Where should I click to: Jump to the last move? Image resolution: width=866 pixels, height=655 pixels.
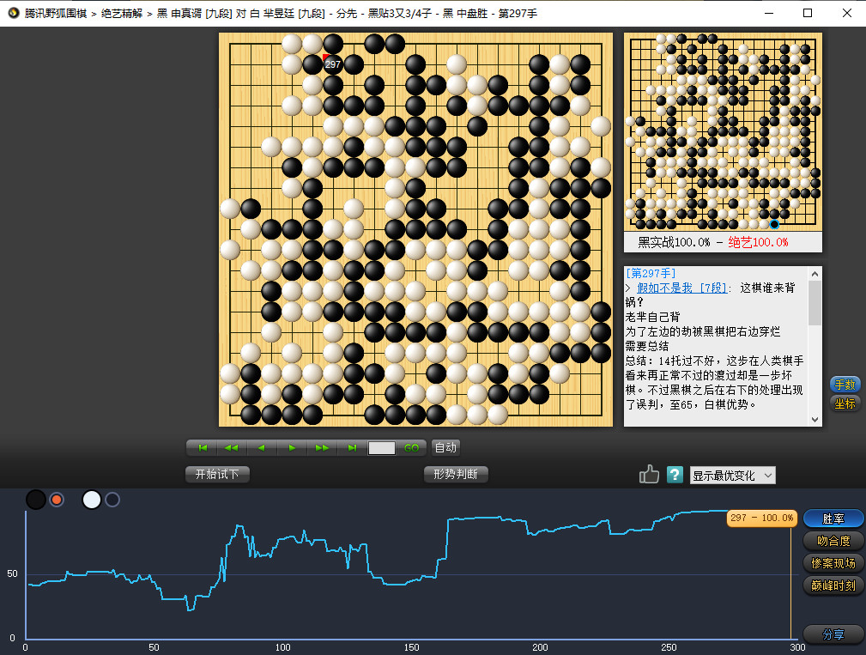tap(352, 447)
